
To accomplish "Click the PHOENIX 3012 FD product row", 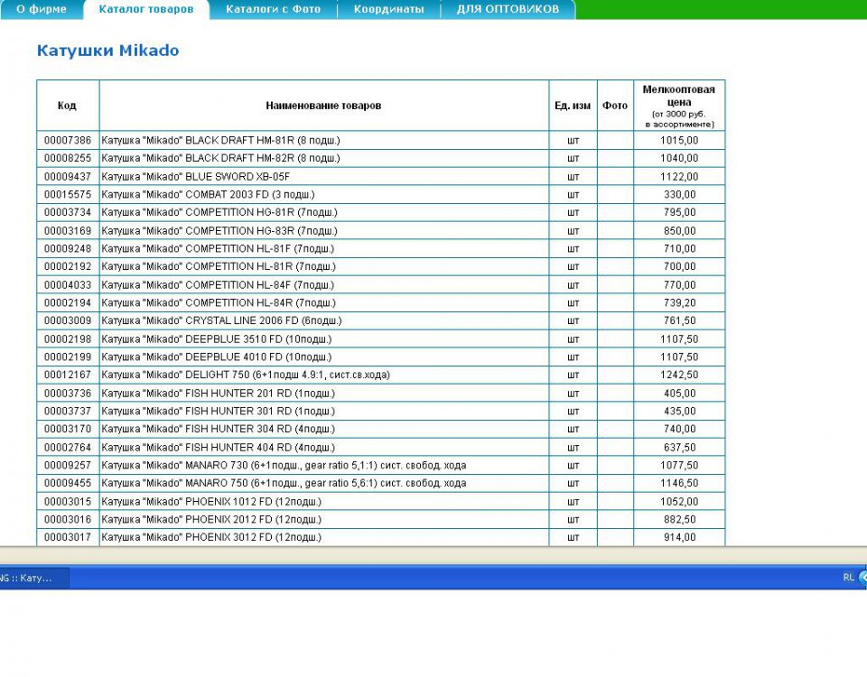I will (381, 537).
